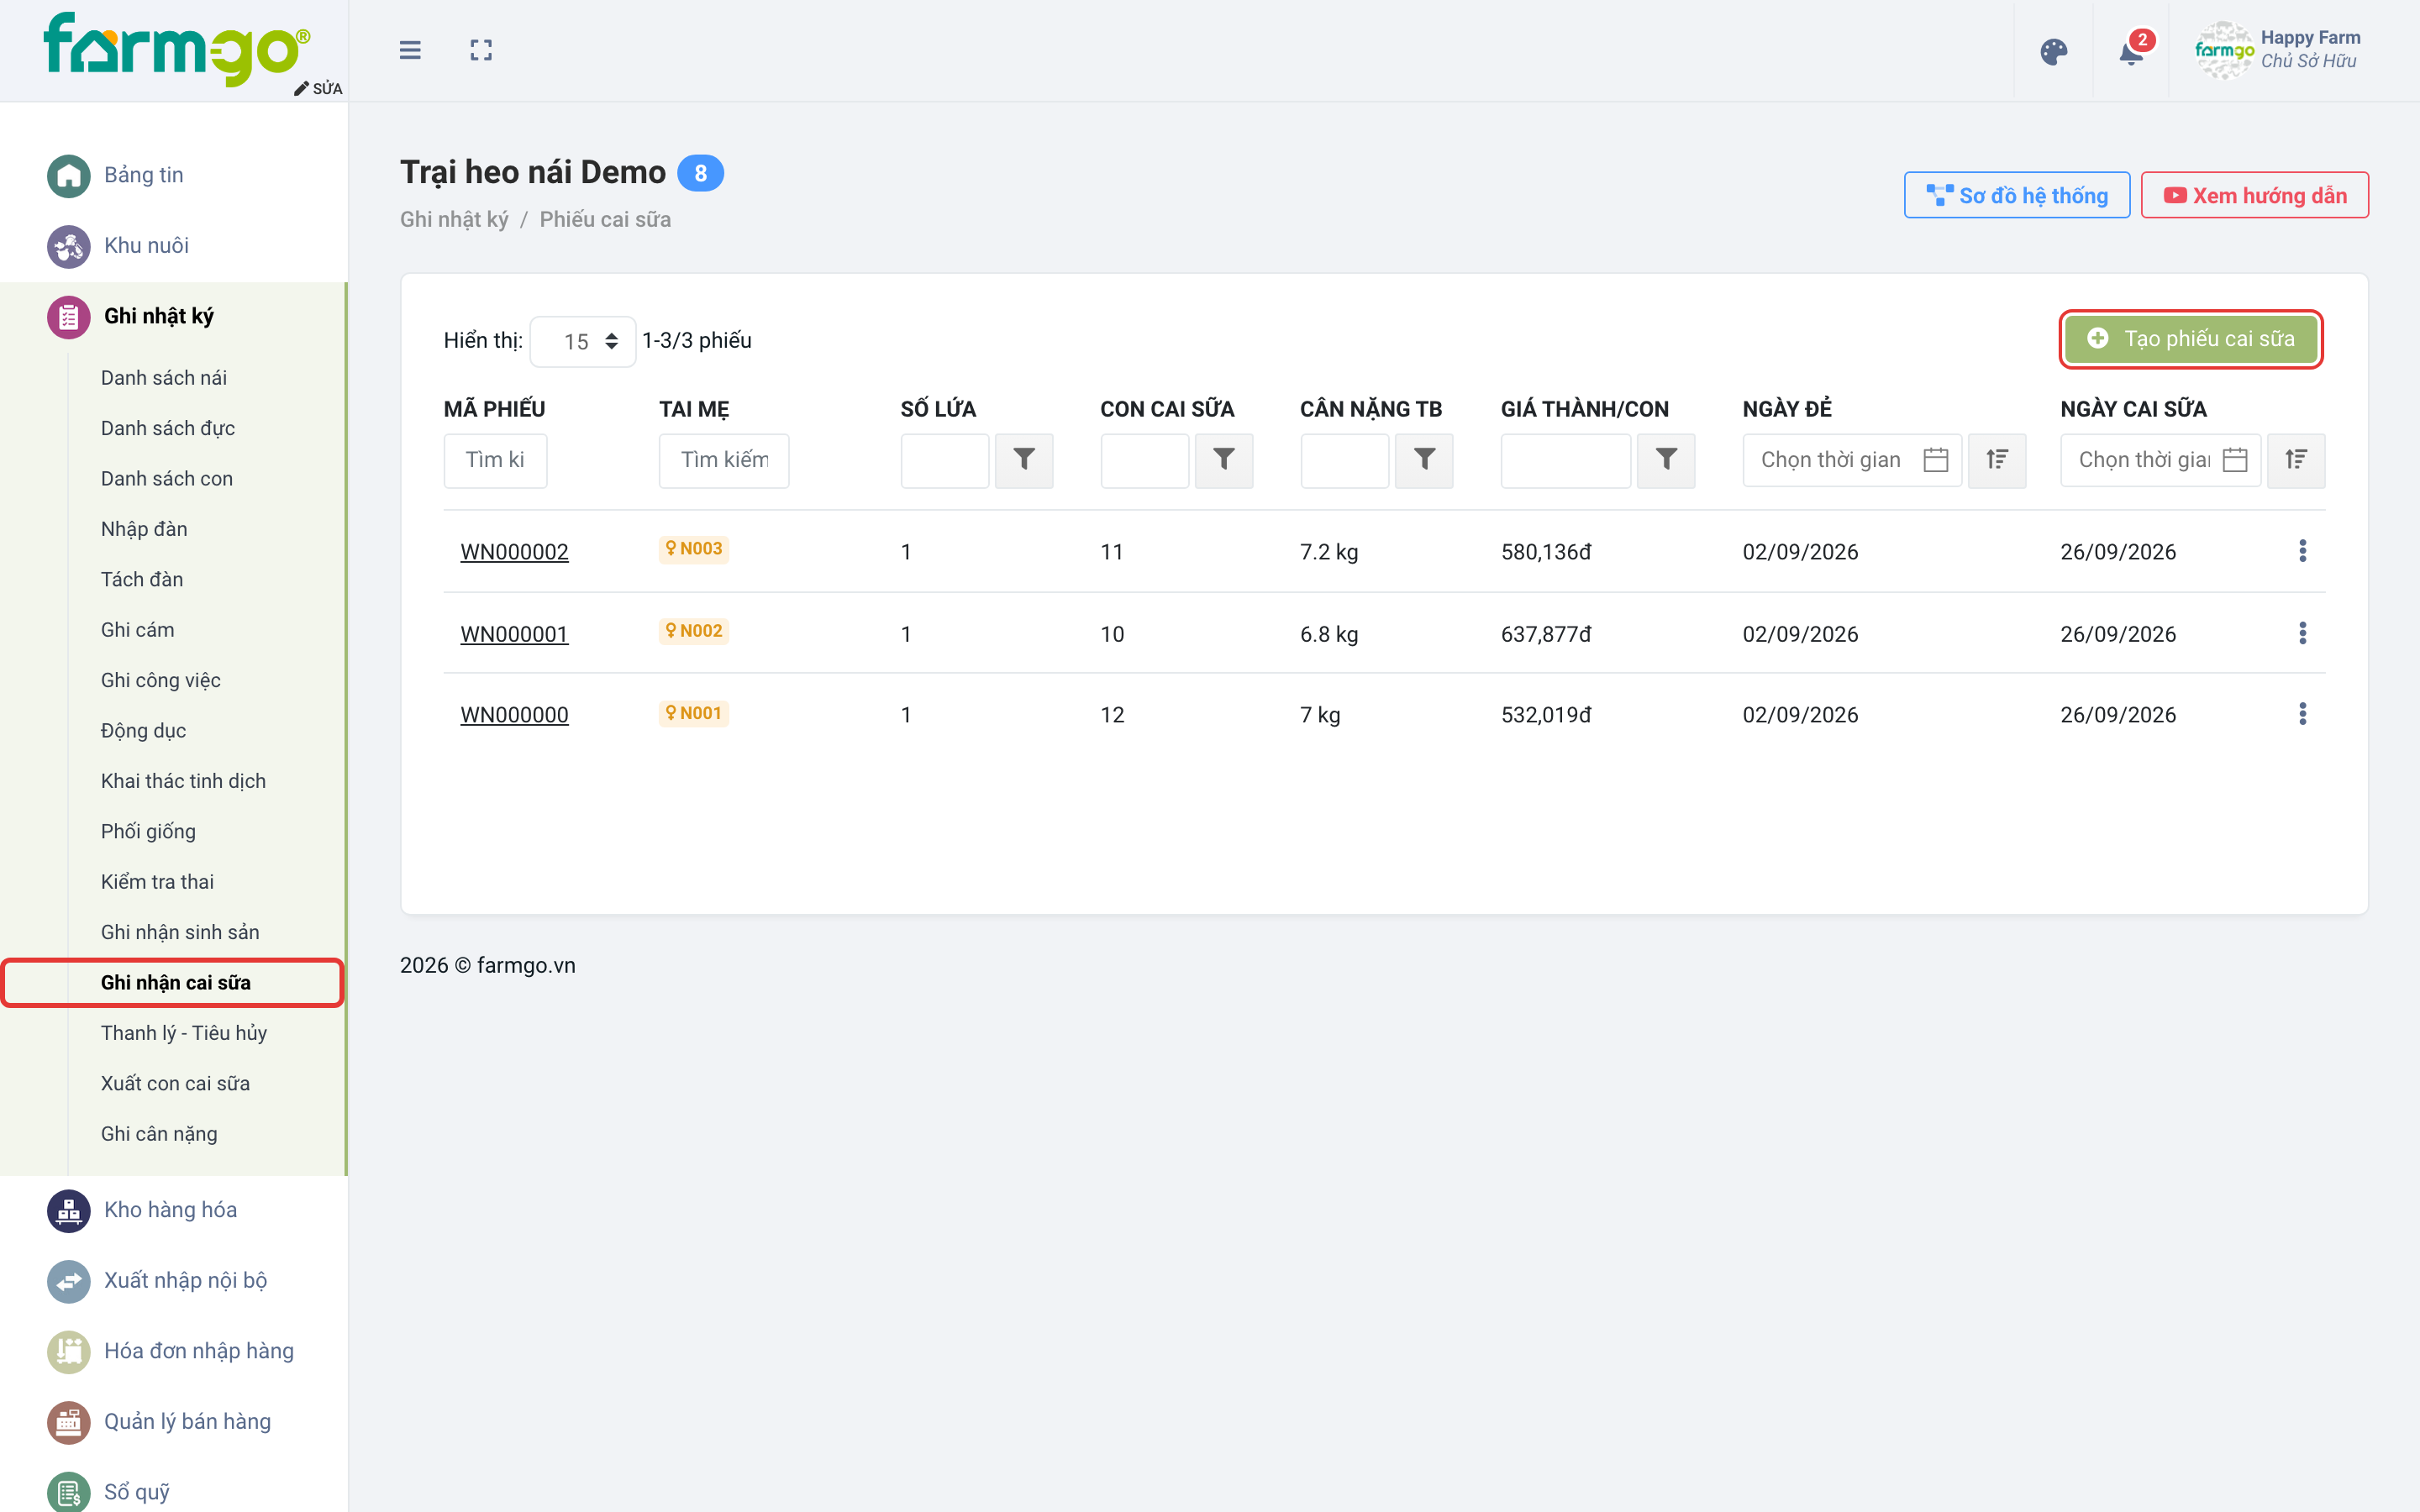Open the Hiển thị page size dropdown
This screenshot has height=1512, width=2420.
[583, 342]
